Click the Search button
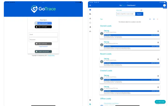This screenshot has height=106, width=168. pyautogui.click(x=139, y=14)
